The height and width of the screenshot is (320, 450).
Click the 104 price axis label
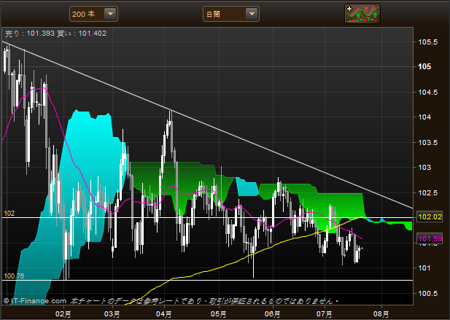coord(424,117)
